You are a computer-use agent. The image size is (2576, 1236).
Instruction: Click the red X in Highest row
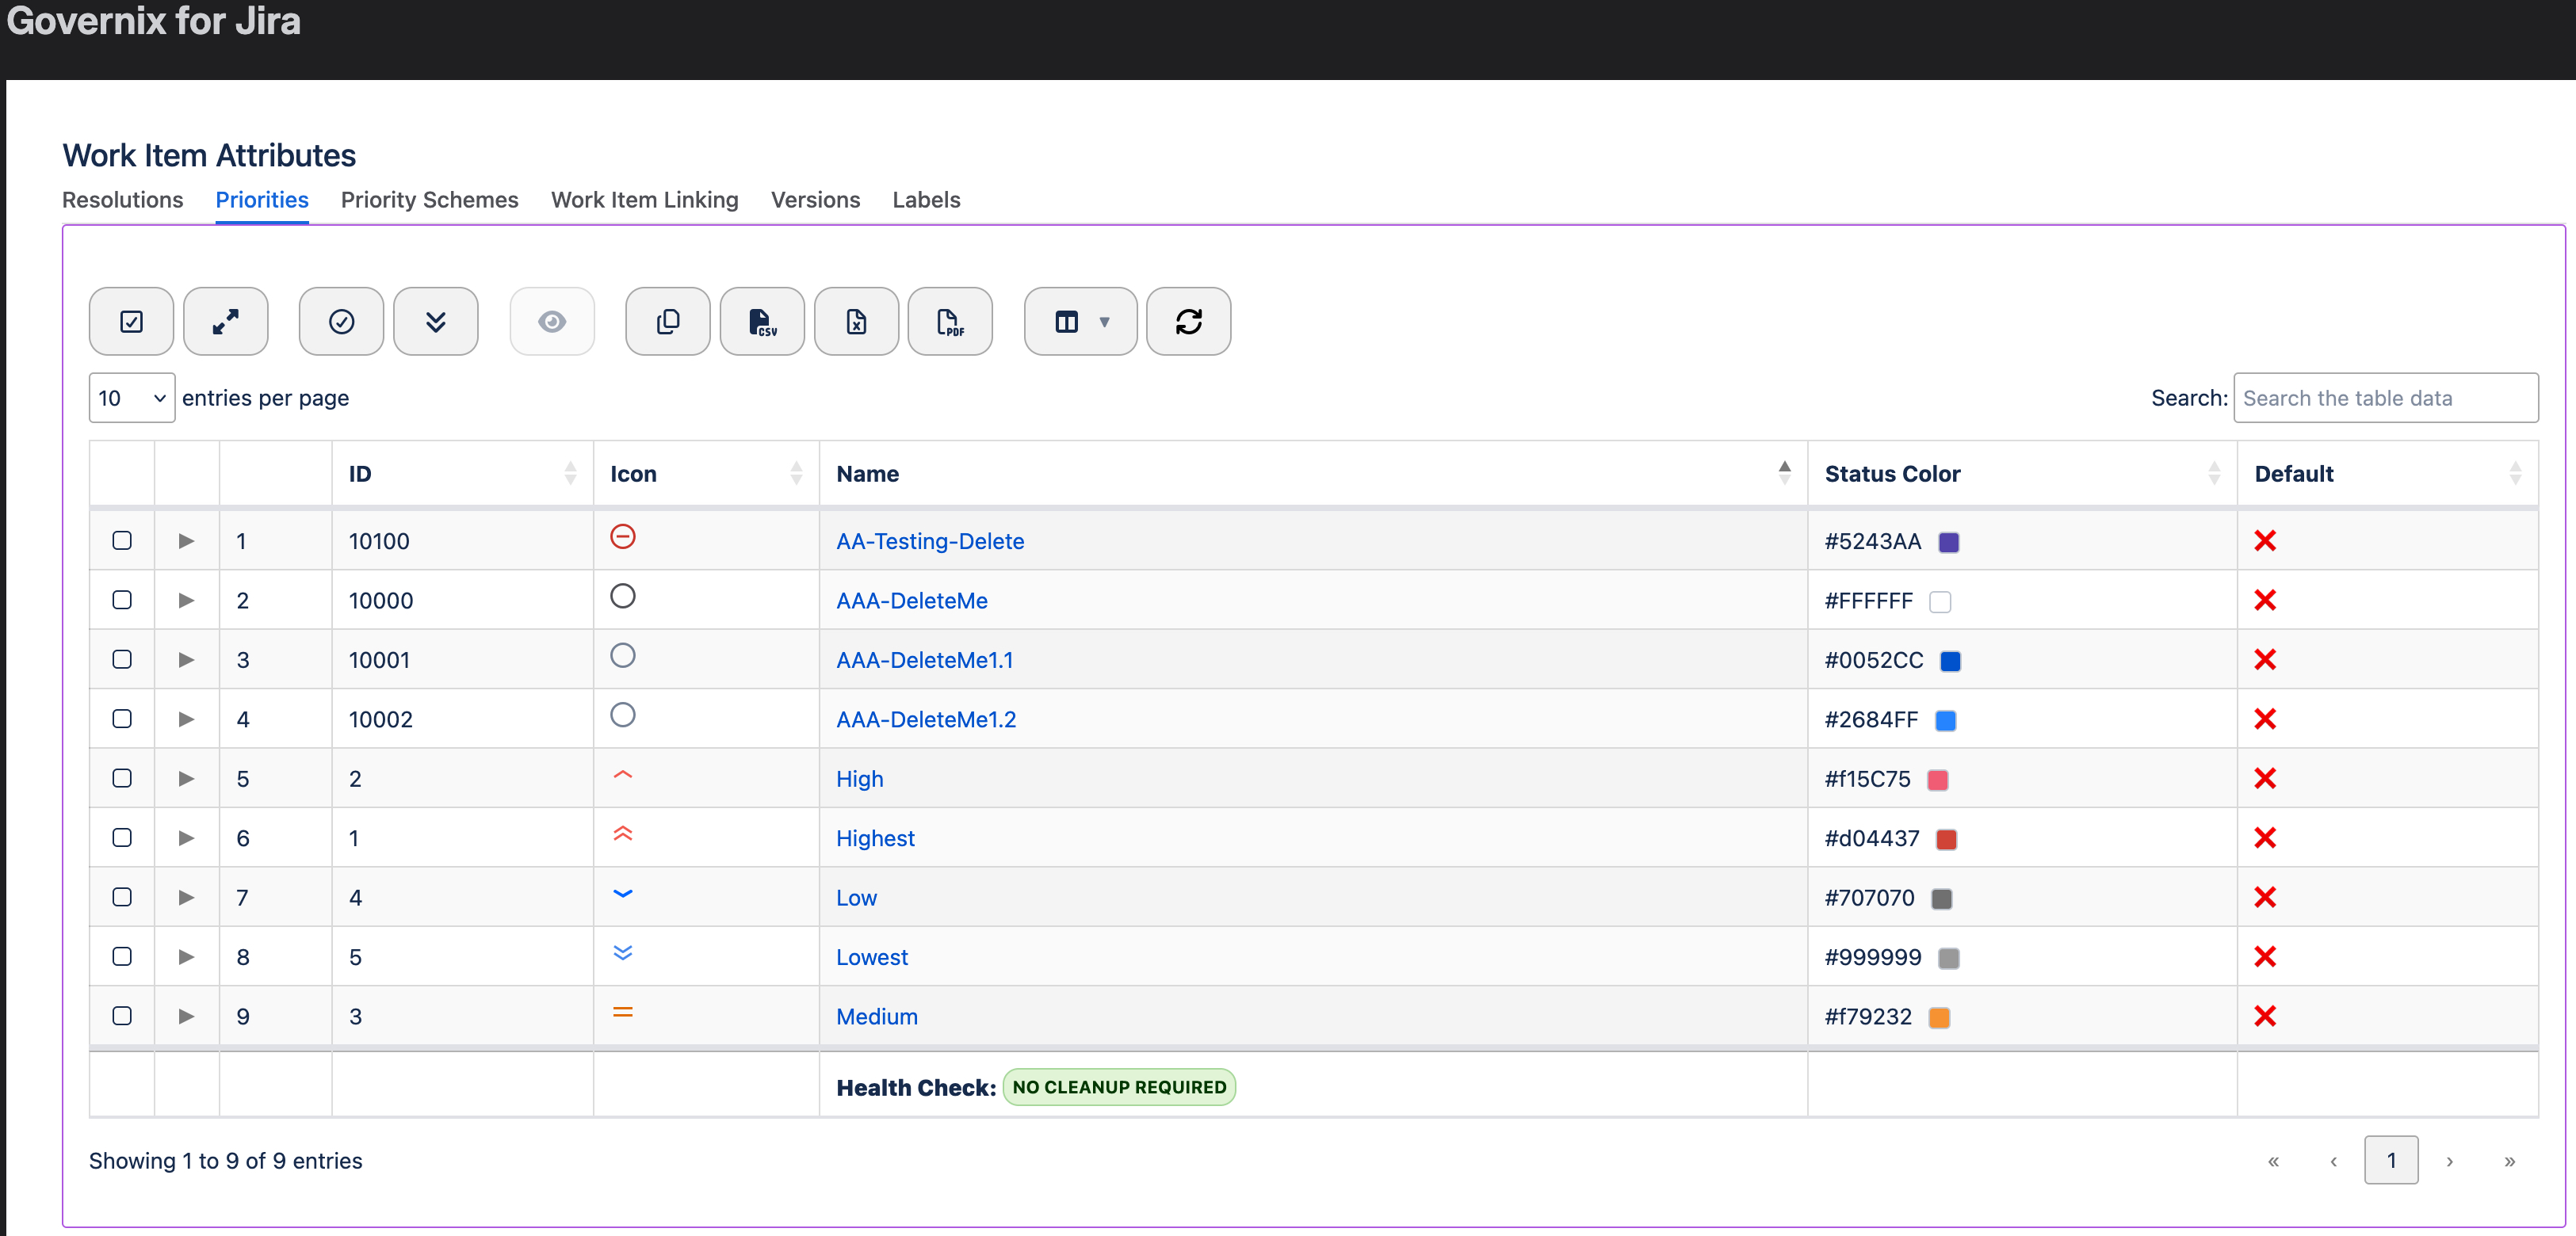pyautogui.click(x=2265, y=838)
